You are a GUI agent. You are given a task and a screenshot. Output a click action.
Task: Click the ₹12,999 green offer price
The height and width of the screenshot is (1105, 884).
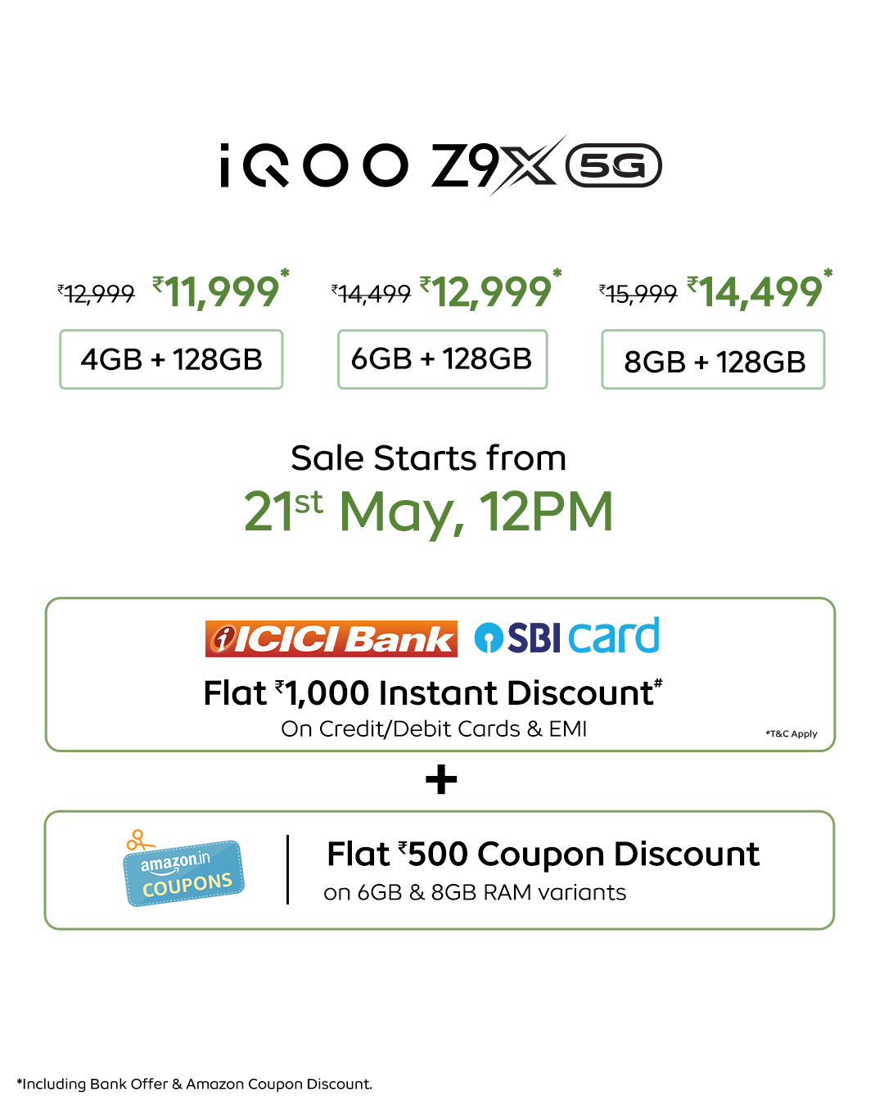click(x=491, y=291)
